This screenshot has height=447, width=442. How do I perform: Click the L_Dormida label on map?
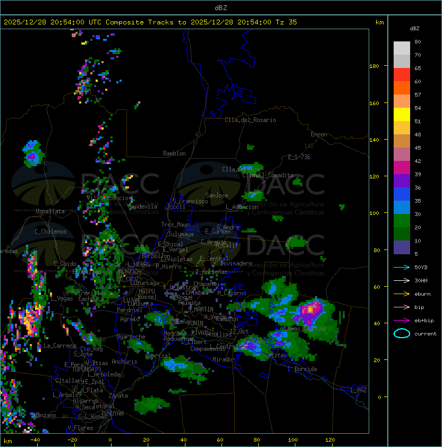(302, 369)
